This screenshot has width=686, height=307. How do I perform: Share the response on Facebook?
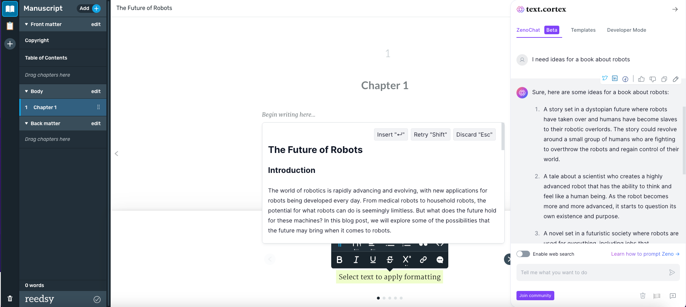(x=625, y=79)
